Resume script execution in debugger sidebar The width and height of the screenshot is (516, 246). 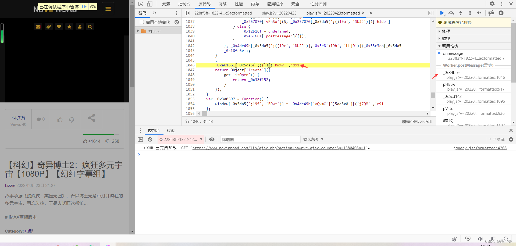pos(442,13)
